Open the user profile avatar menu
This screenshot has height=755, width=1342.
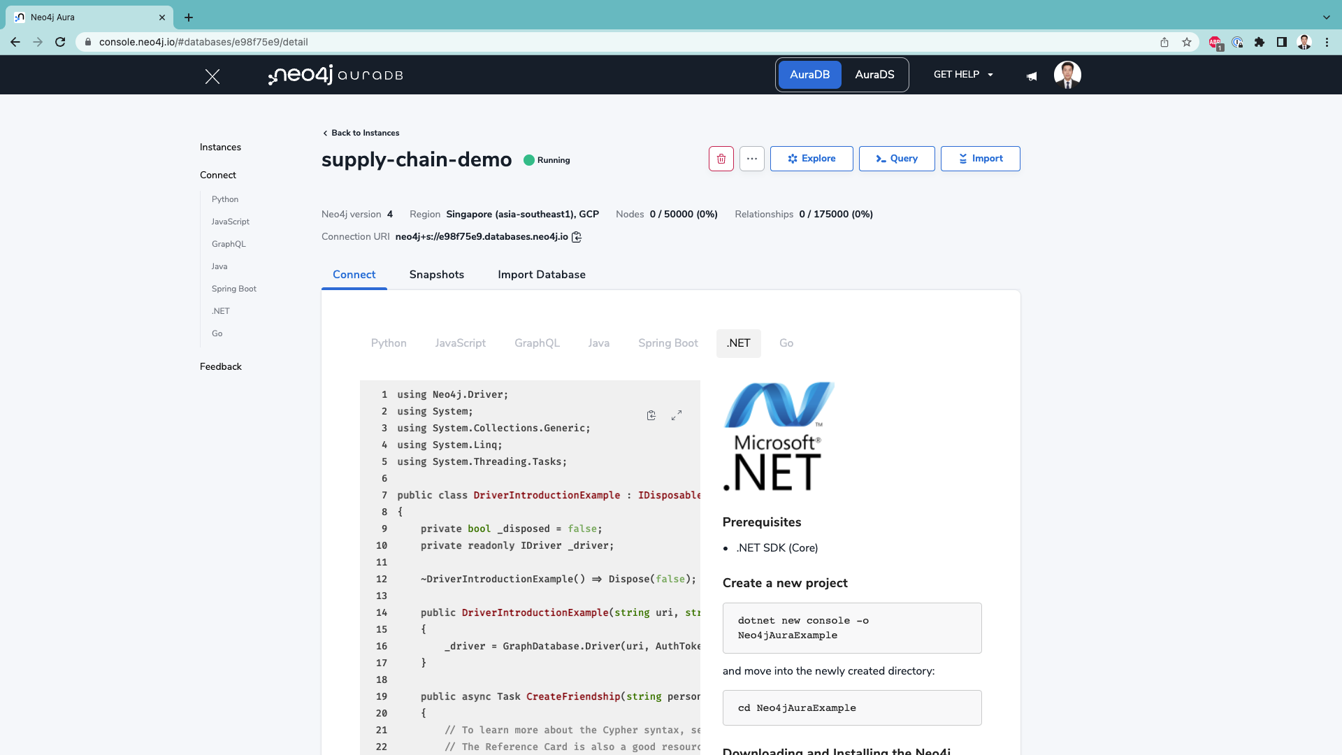pos(1067,75)
